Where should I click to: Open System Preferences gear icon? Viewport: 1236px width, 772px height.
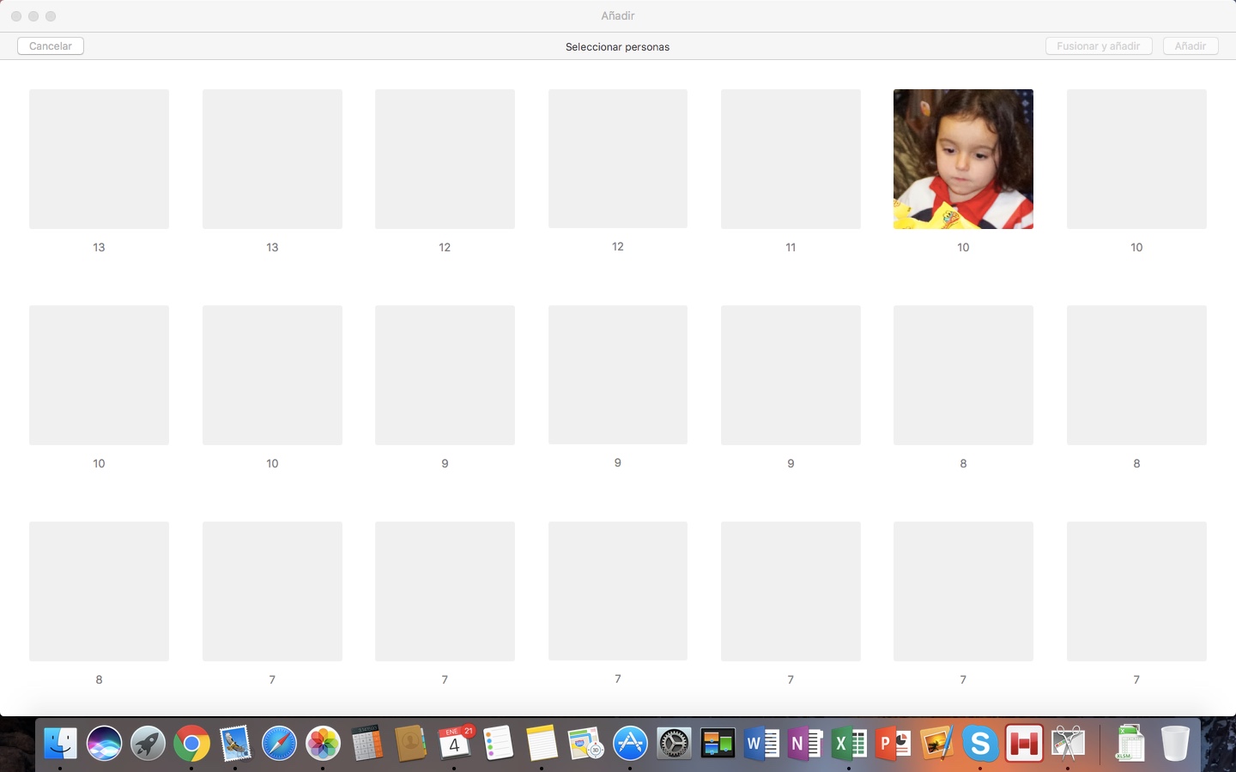point(674,744)
